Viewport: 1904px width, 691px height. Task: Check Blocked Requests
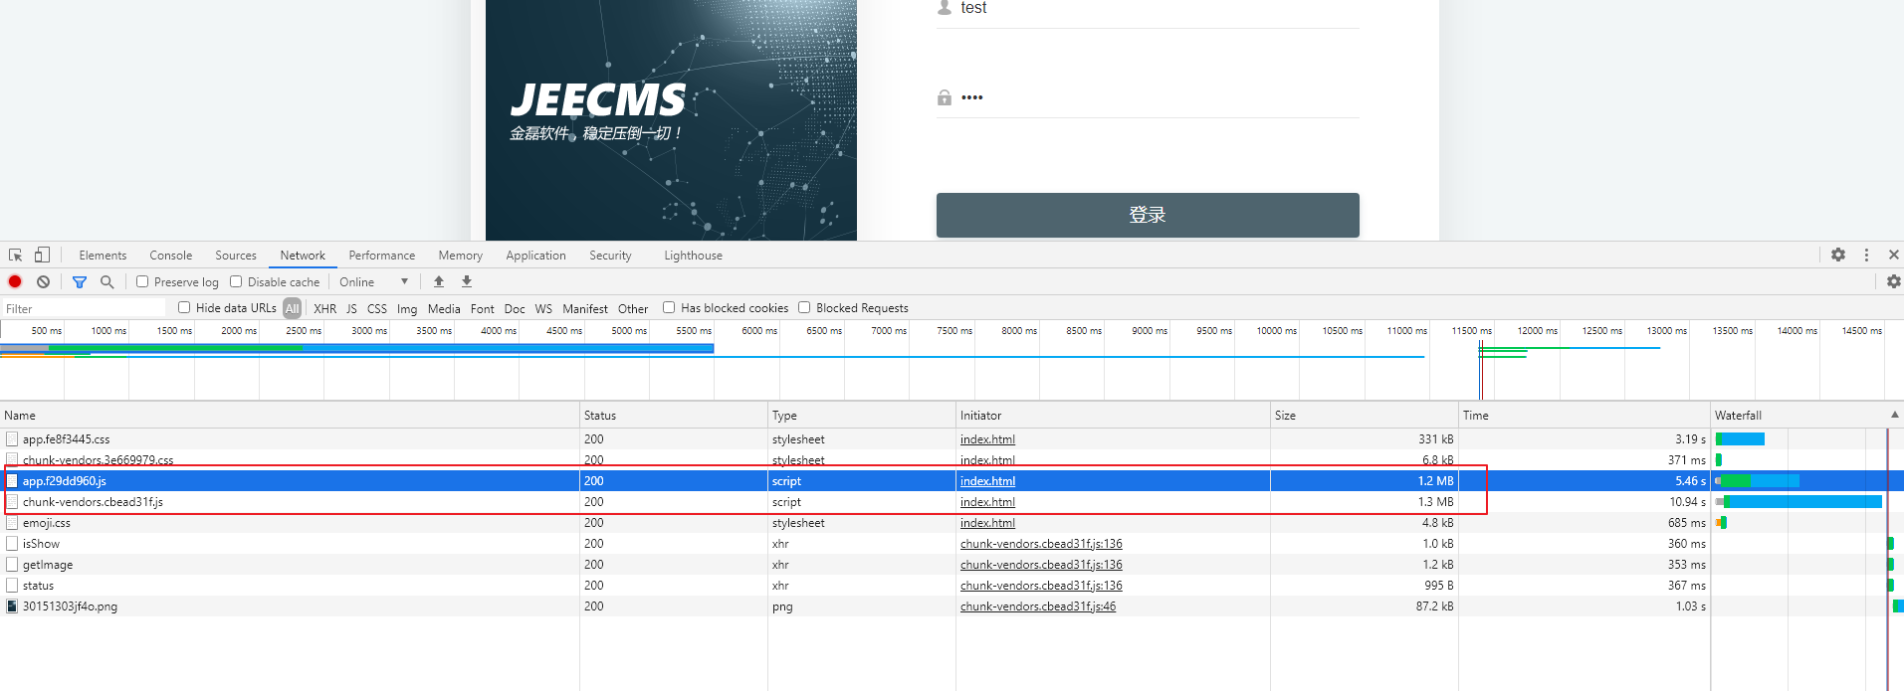point(804,308)
